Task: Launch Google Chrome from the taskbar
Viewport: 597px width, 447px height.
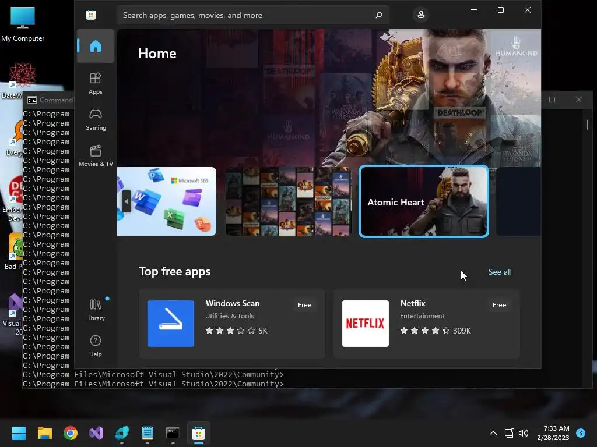Action: point(71,433)
